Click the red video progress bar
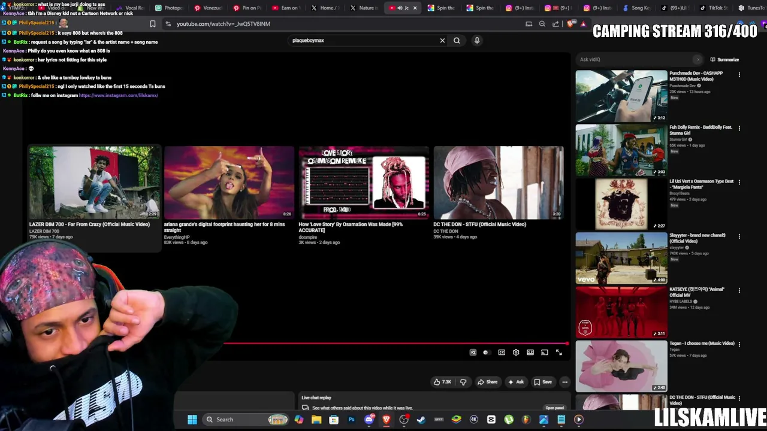 click(x=396, y=344)
